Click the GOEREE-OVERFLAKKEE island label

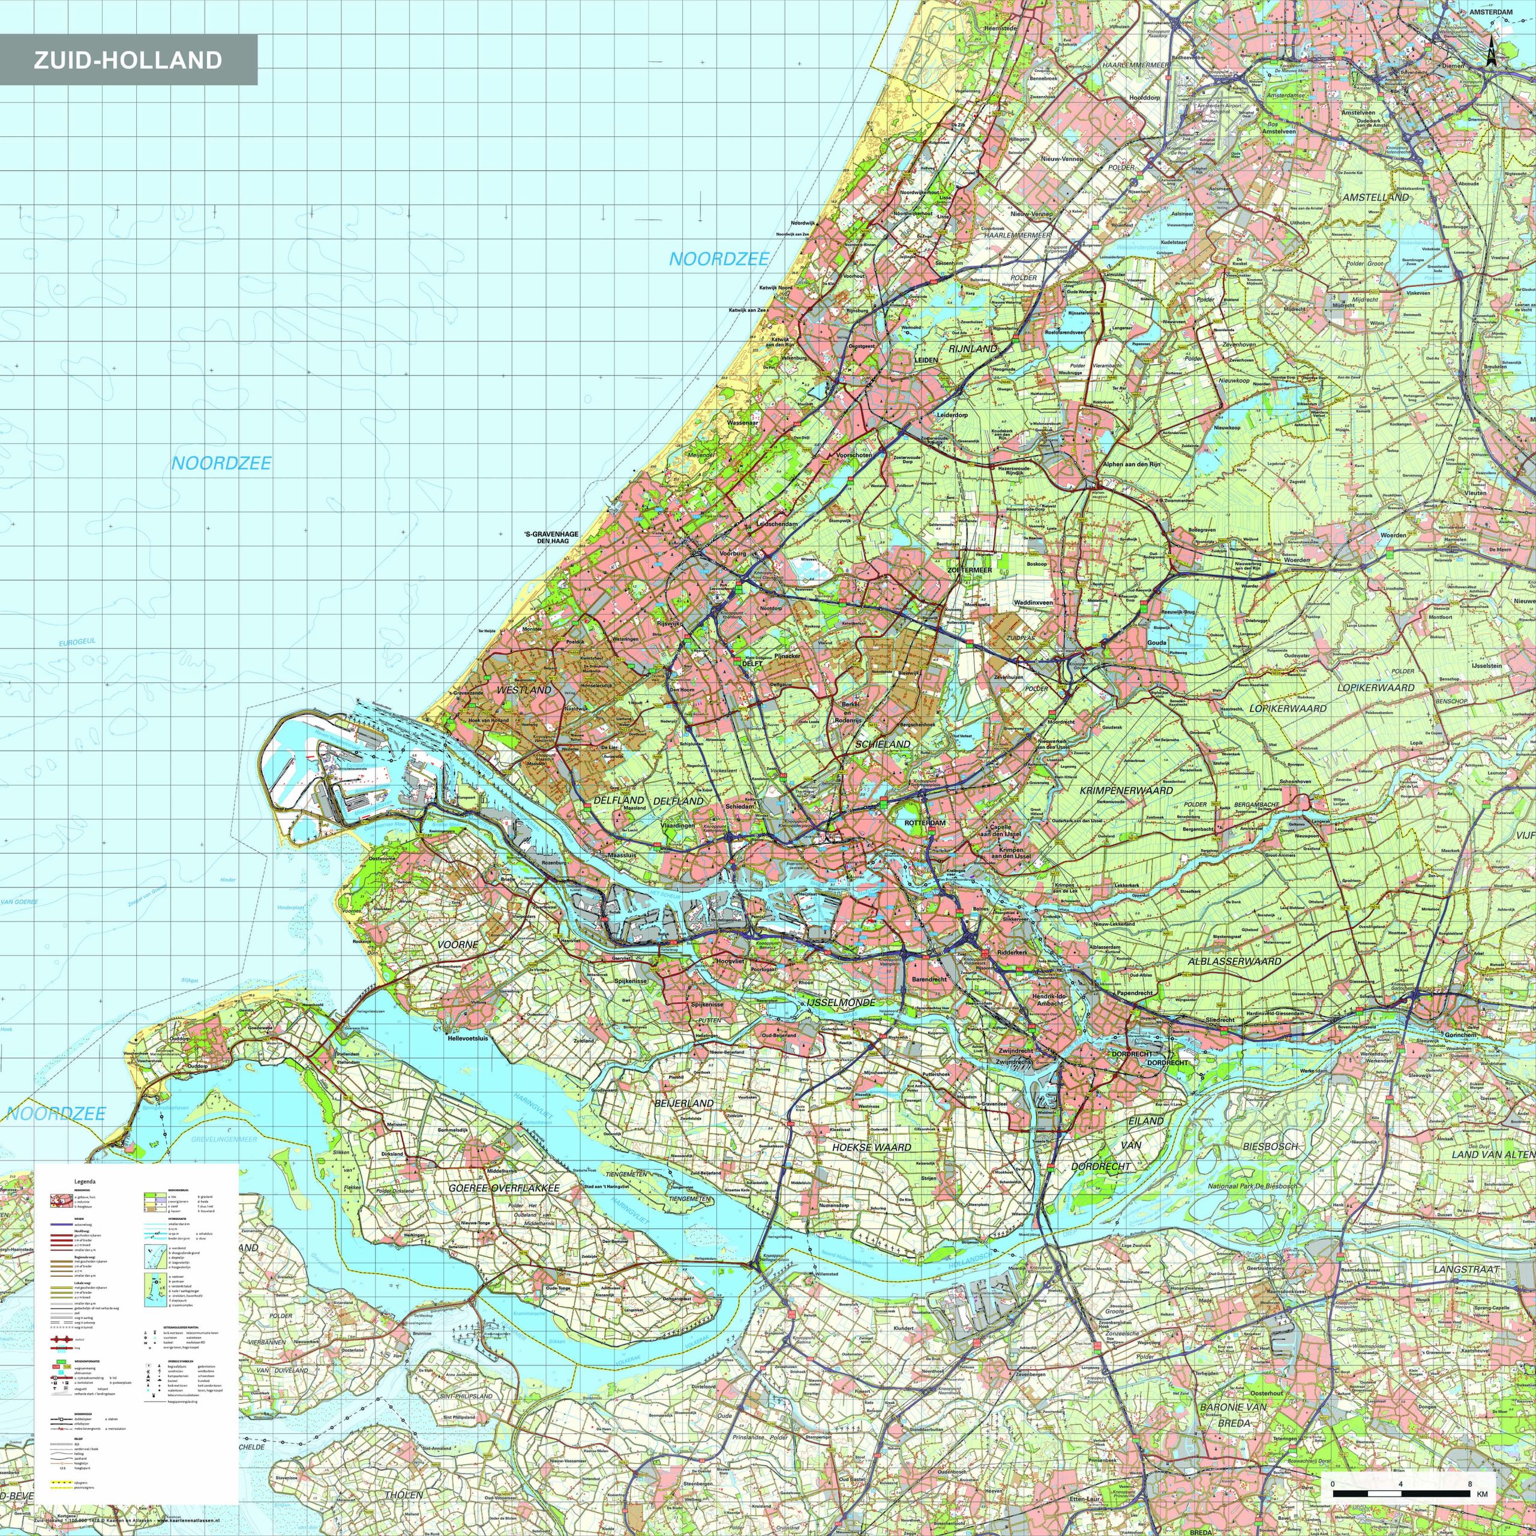tap(504, 1188)
